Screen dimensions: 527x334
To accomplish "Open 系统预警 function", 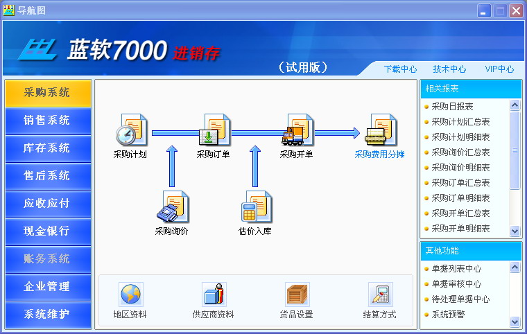I will tap(448, 314).
